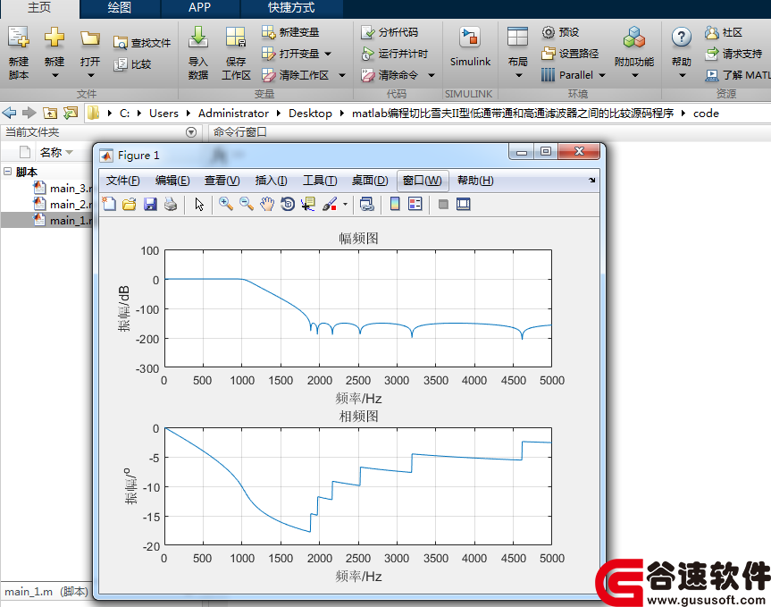This screenshot has height=607, width=771.
Task: Click Analyze Code (分析代码)
Action: point(390,32)
